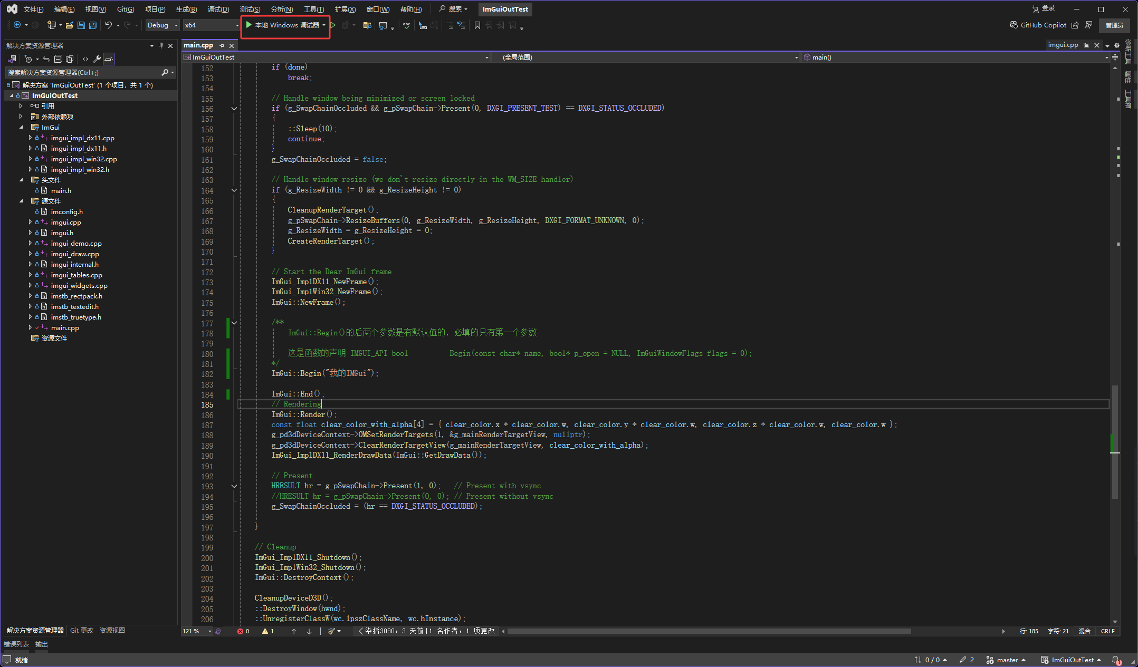Open the 生成(B) menu
This screenshot has height=667, width=1138.
pos(186,9)
